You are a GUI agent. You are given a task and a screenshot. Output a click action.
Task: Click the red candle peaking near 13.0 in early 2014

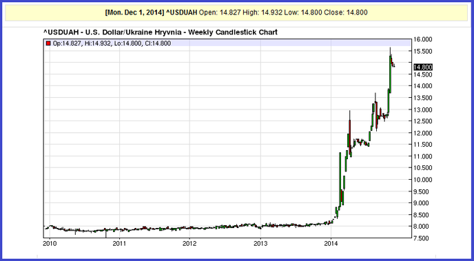pos(350,133)
